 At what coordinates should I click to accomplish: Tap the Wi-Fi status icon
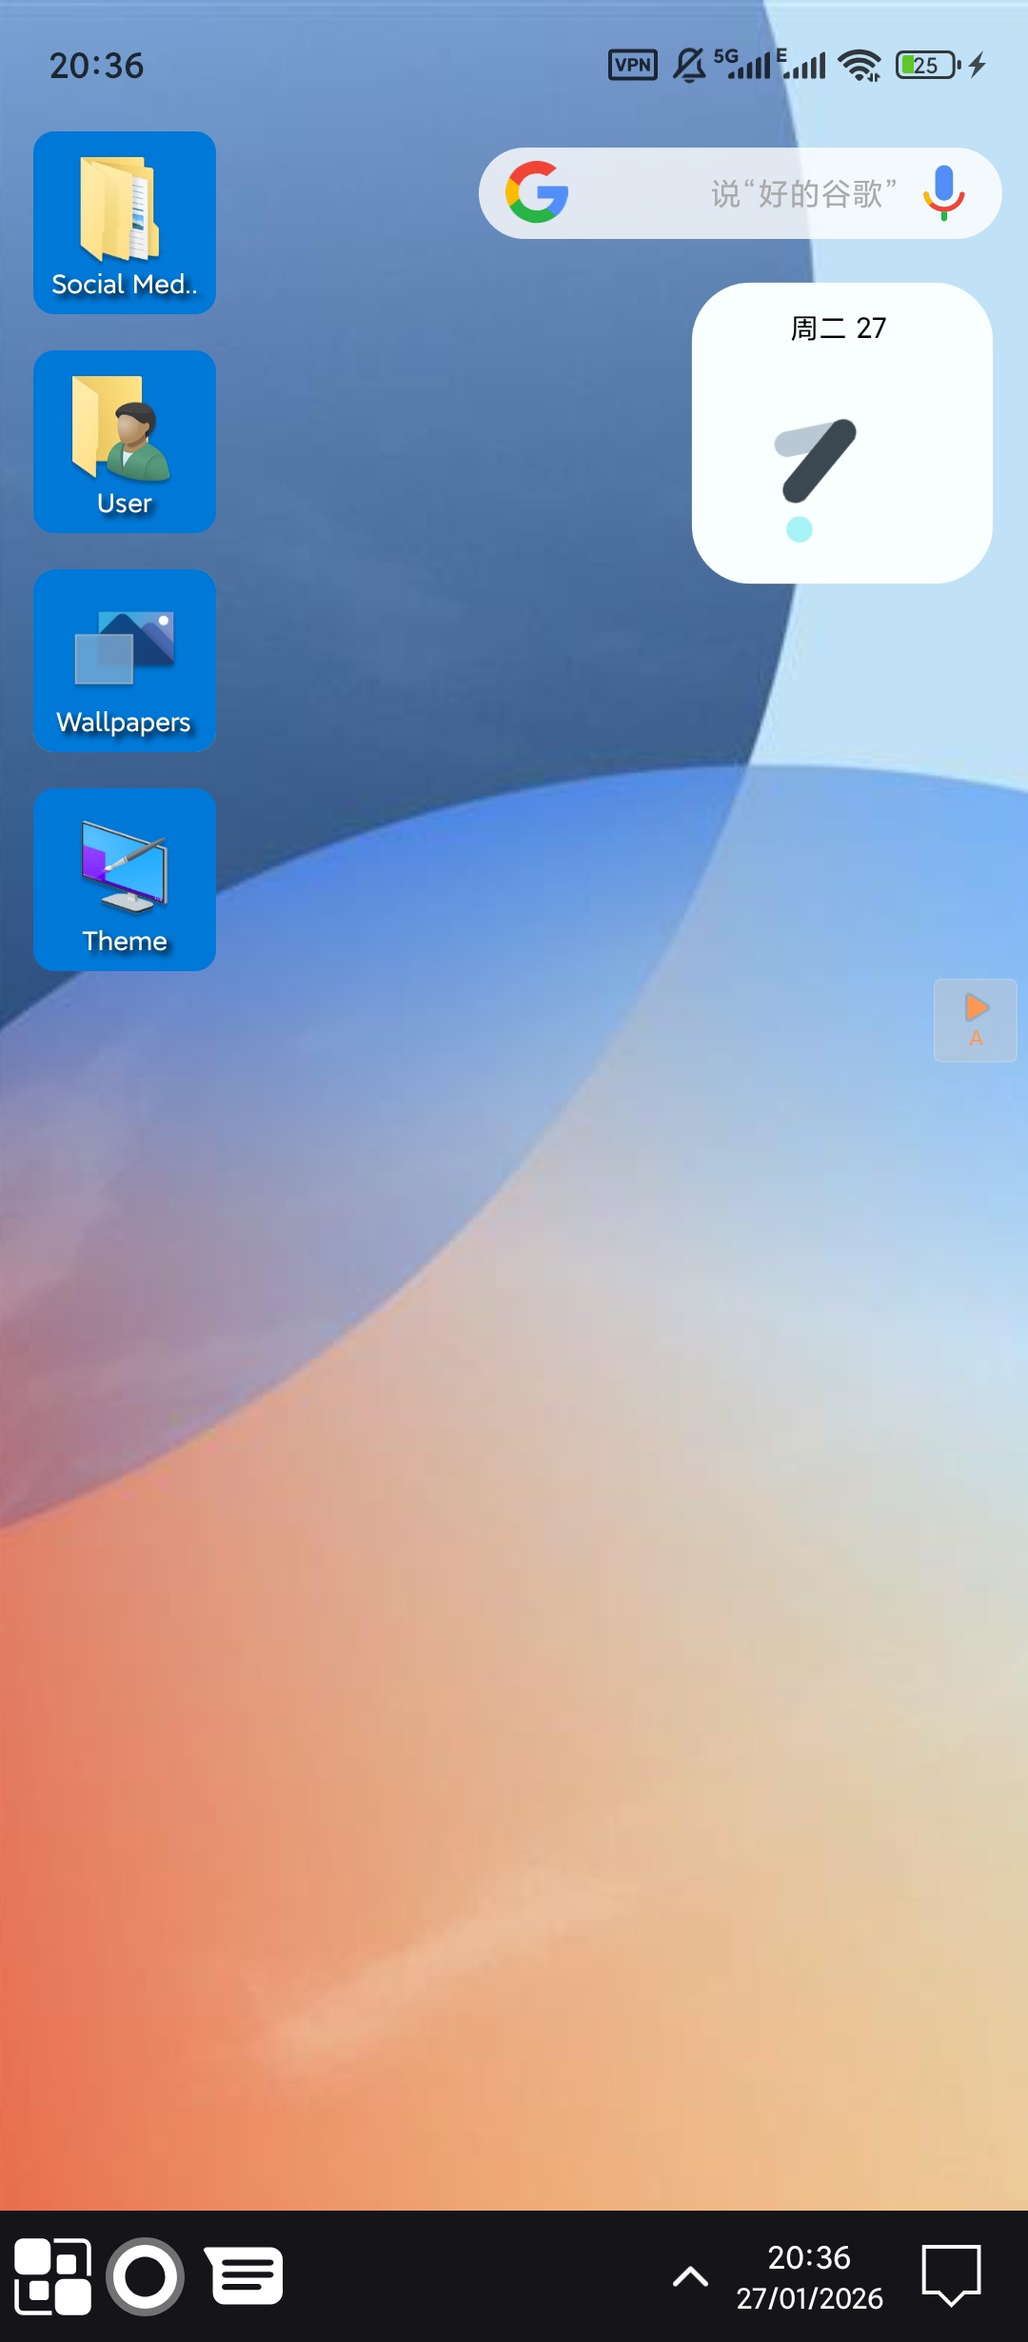860,65
